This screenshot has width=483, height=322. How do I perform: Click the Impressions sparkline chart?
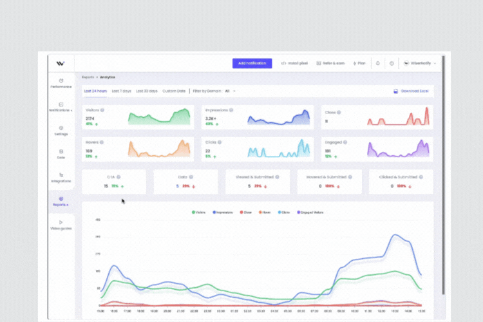279,117
